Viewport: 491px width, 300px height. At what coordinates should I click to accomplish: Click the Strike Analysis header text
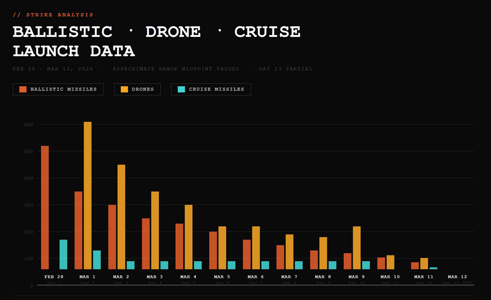click(x=53, y=15)
